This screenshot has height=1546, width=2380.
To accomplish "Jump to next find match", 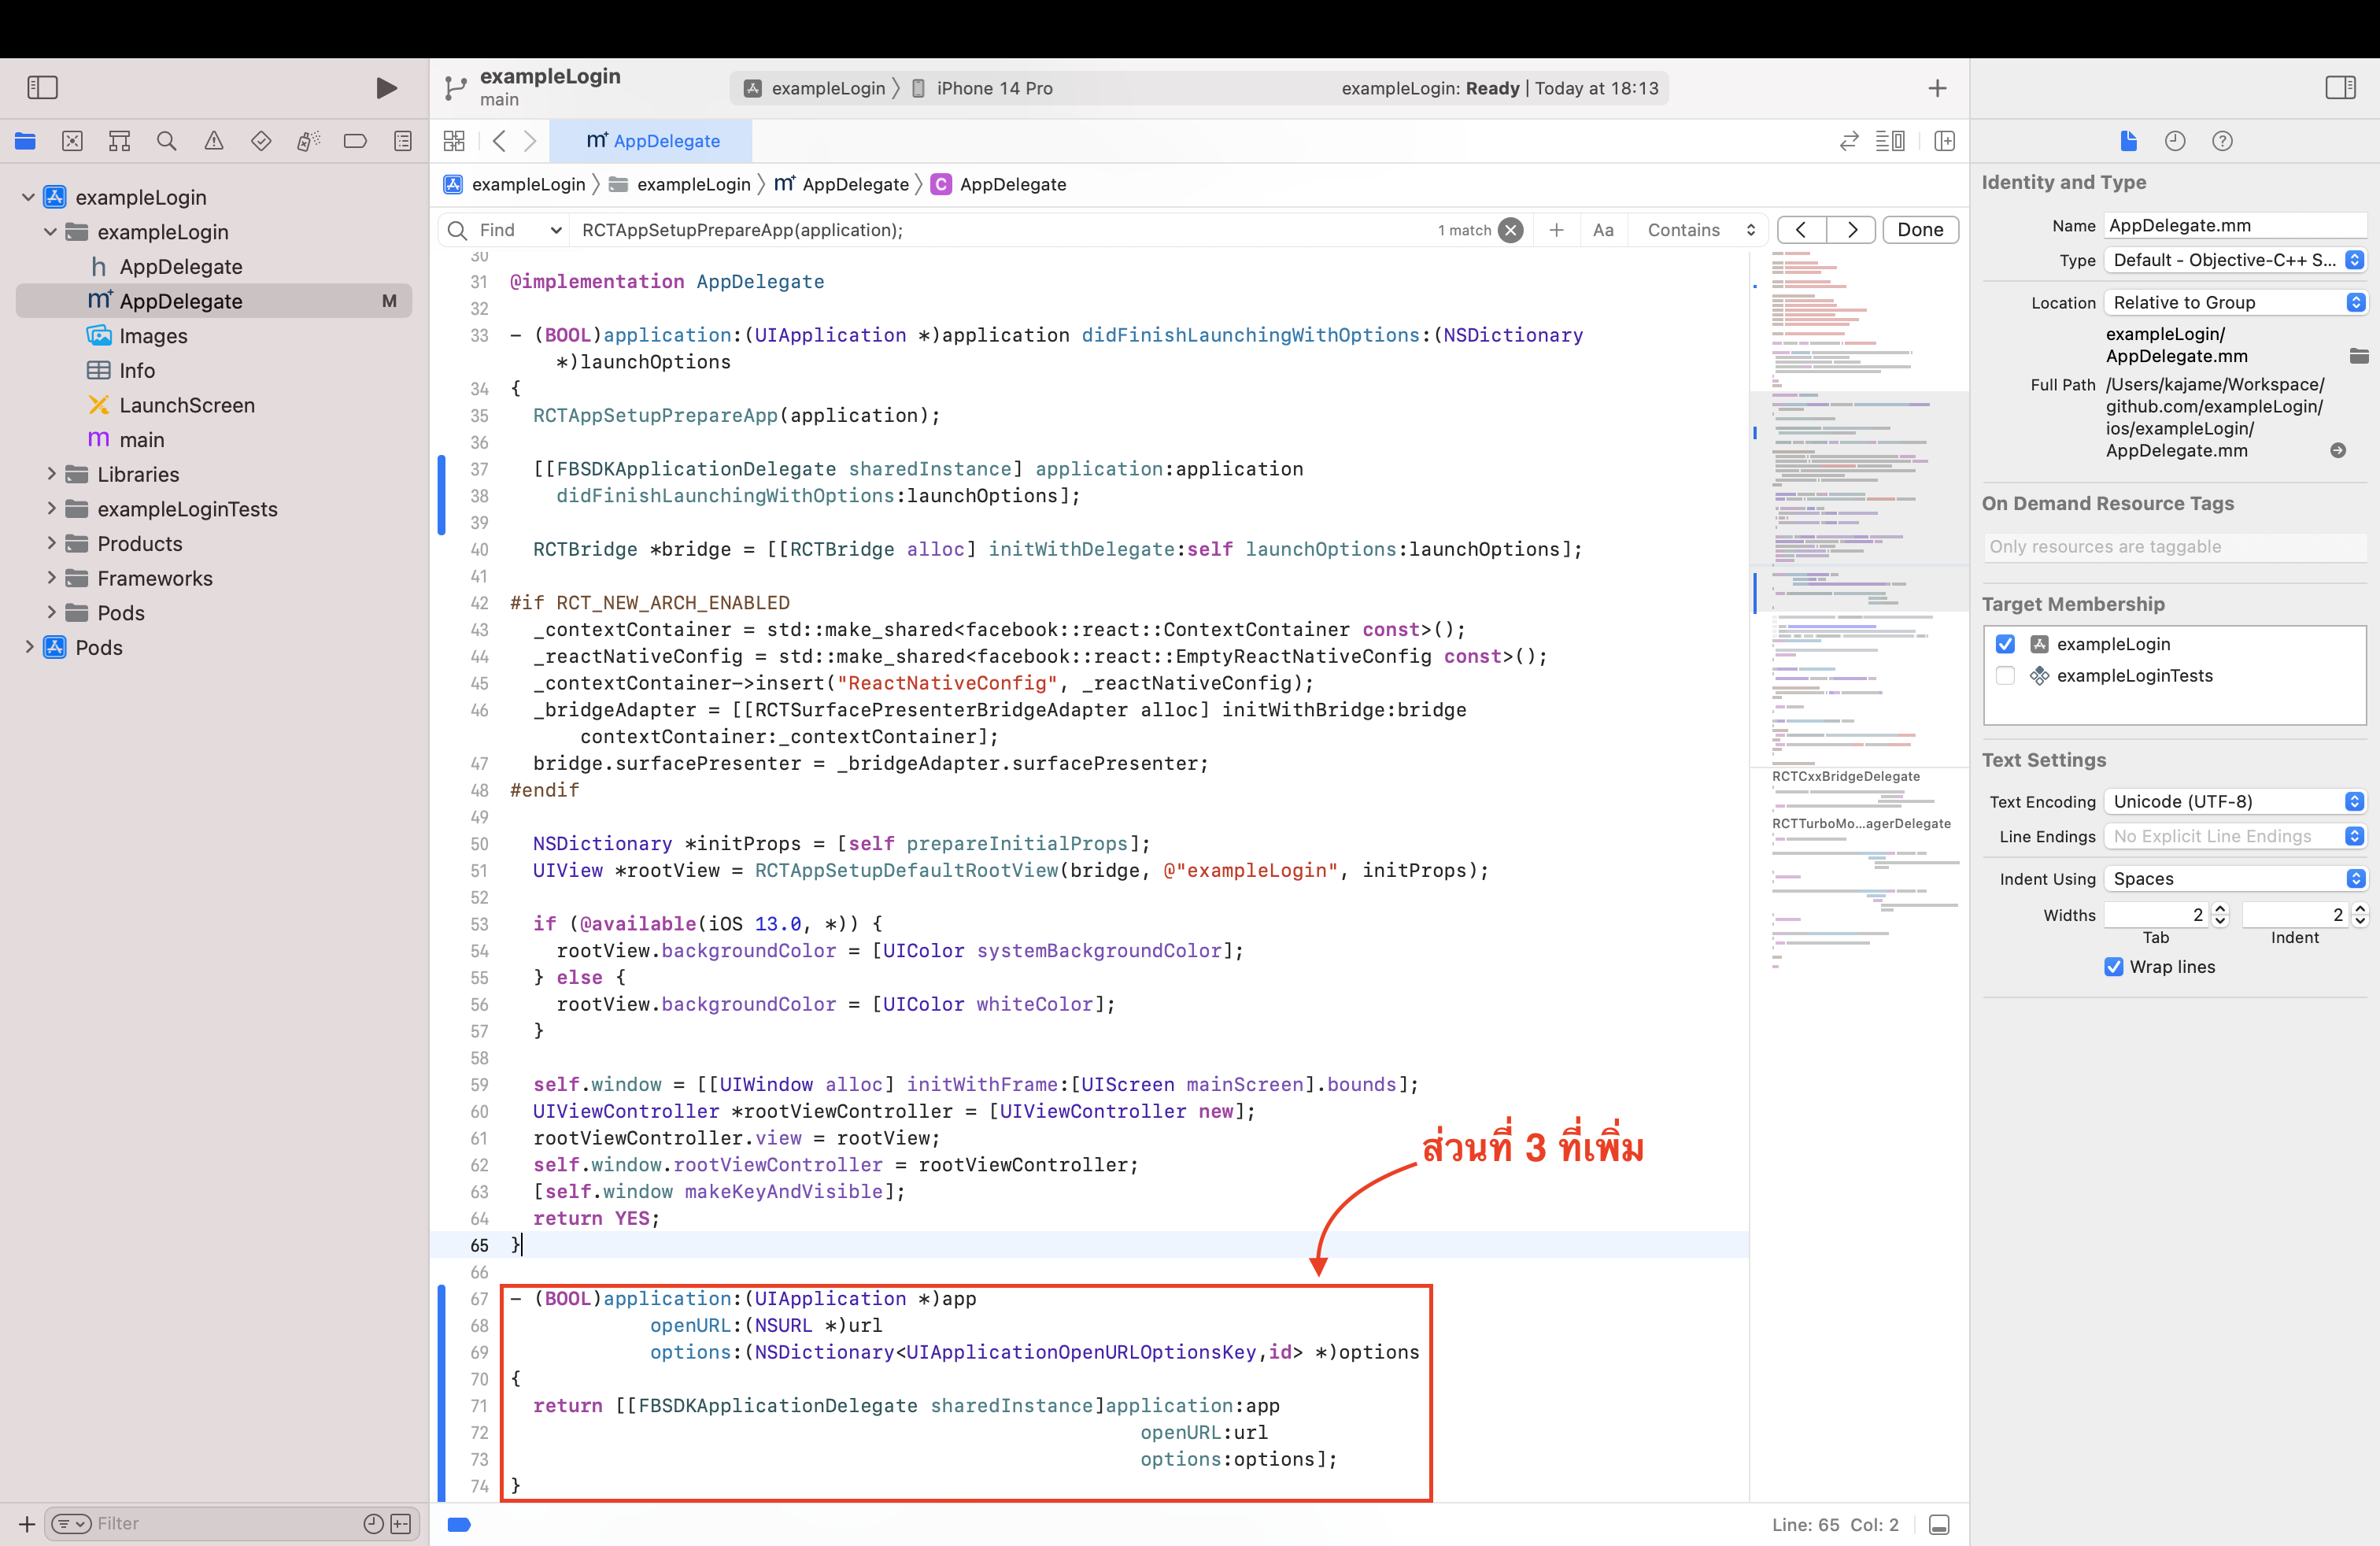I will click(1851, 230).
